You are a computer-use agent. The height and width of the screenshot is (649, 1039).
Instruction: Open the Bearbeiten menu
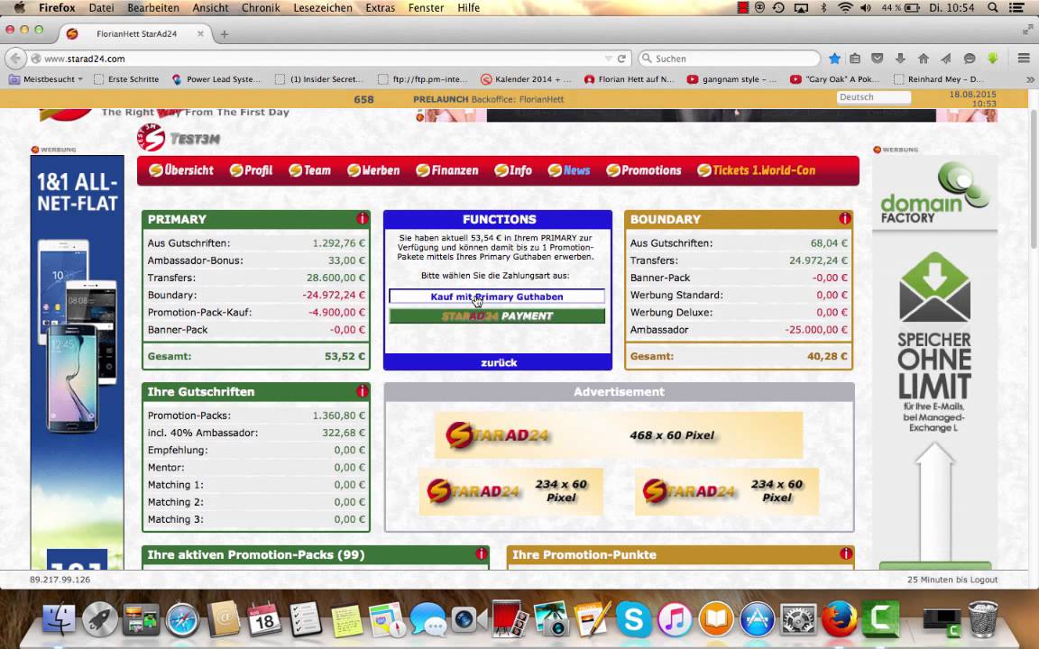click(153, 7)
